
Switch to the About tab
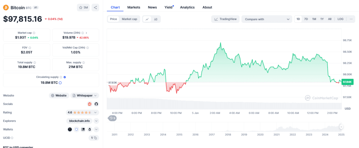[207, 7]
